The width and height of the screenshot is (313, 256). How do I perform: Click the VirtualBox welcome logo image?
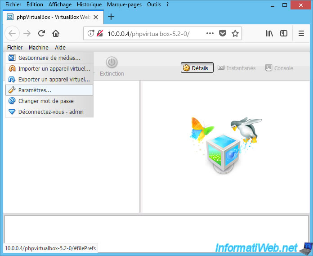click(x=226, y=145)
